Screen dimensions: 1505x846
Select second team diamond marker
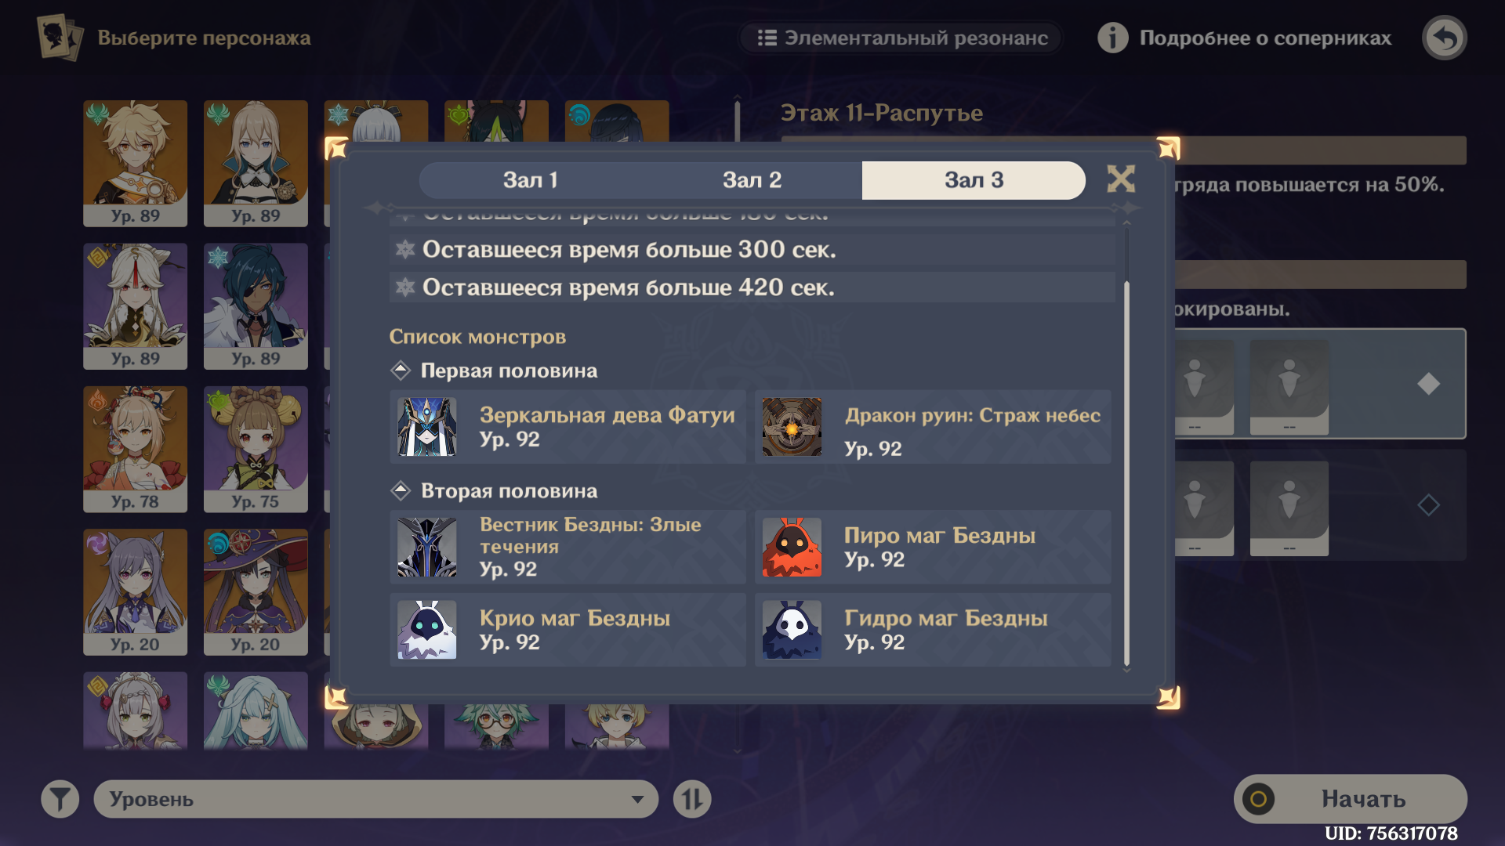(1428, 505)
